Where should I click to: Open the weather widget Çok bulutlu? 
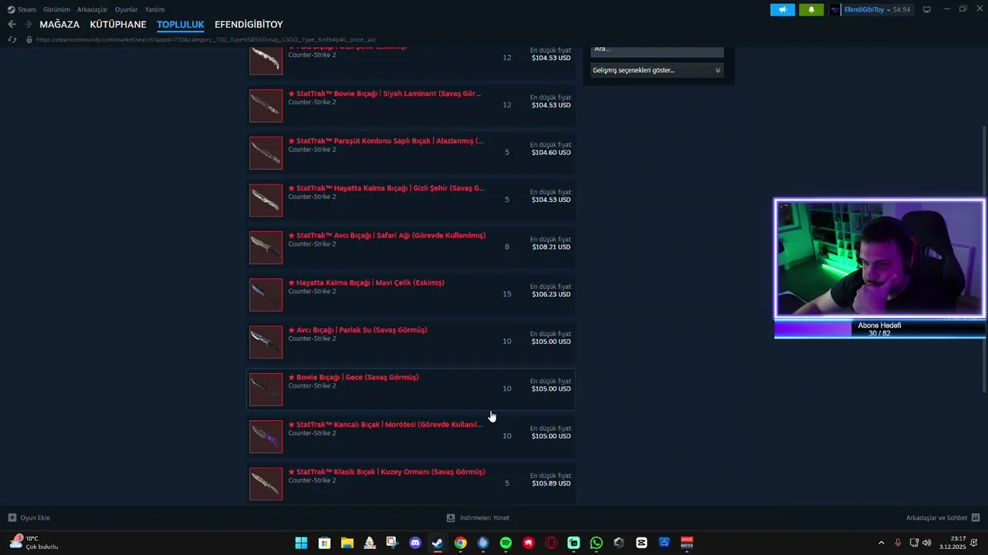pos(34,543)
